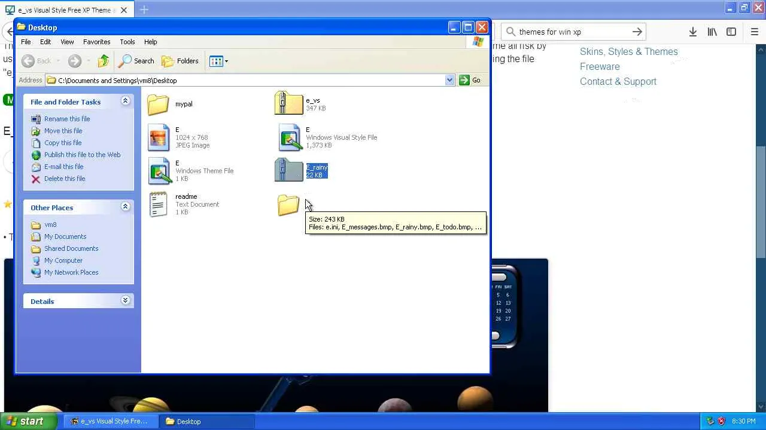Expand the Address bar dropdown
Viewport: 766px width, 430px height.
(449, 80)
